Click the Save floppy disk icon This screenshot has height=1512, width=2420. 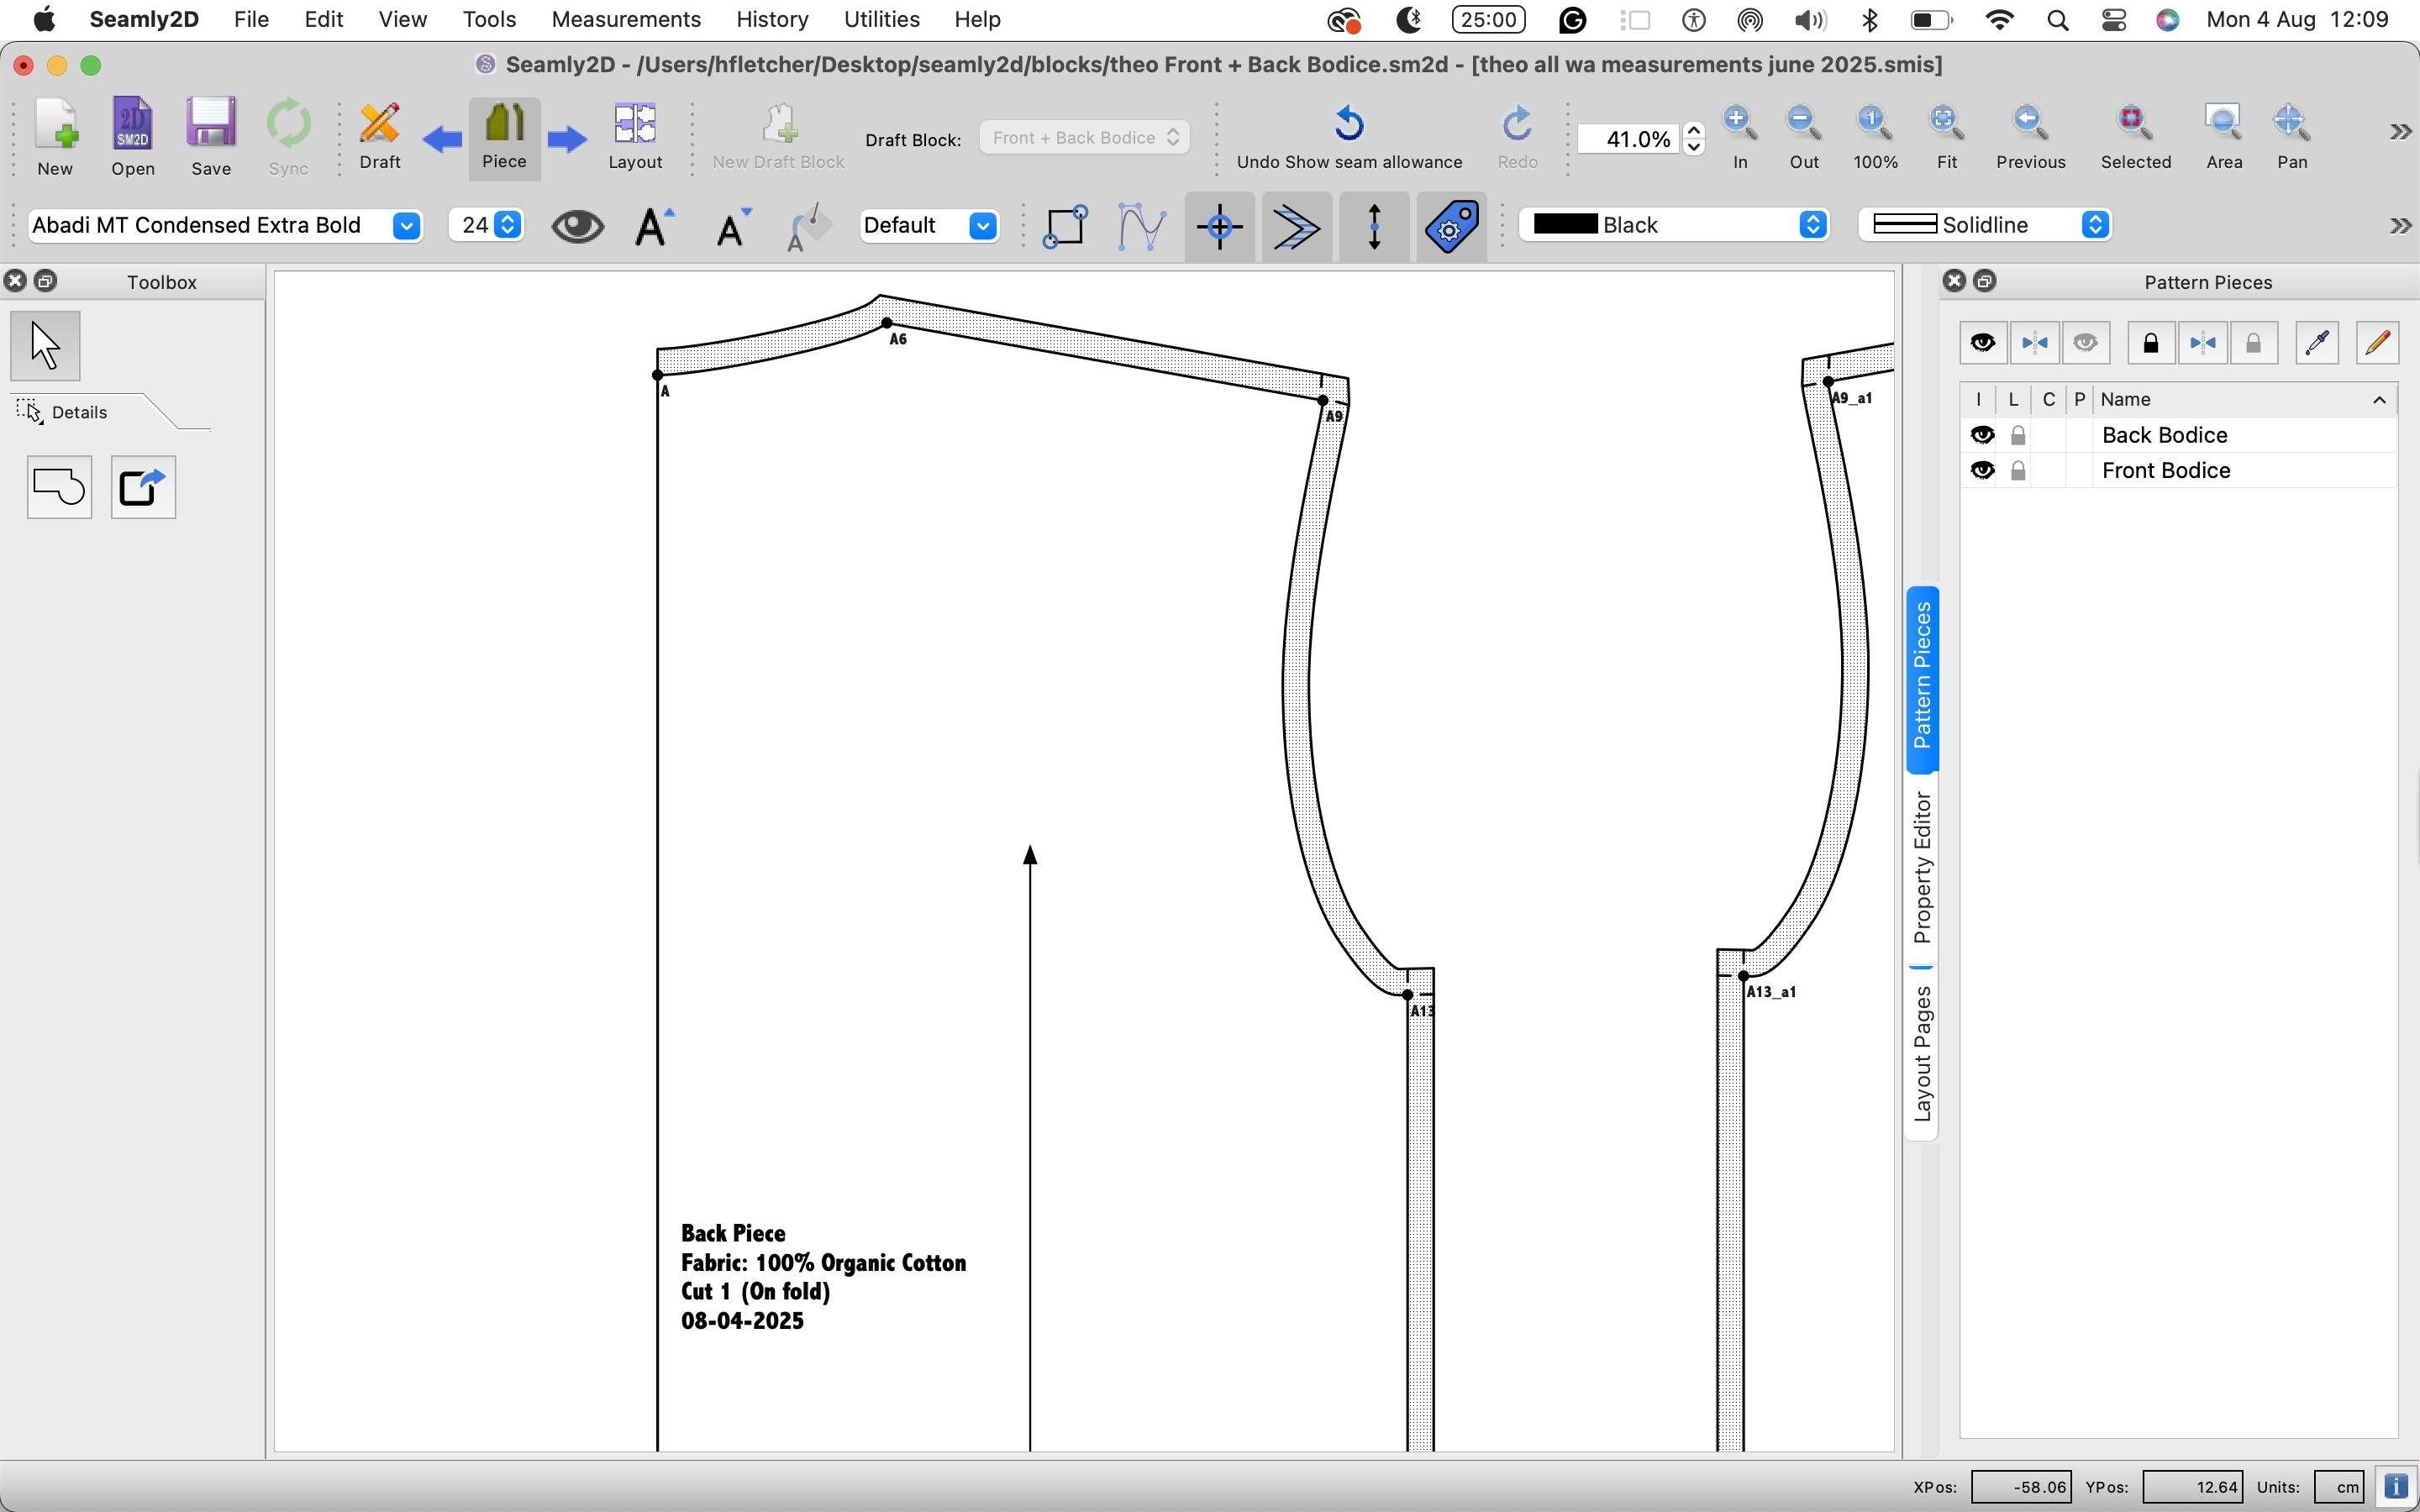click(210, 125)
